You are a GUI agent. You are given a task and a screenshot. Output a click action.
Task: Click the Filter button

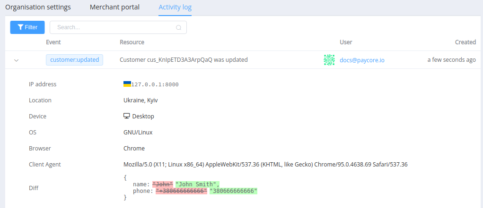[x=27, y=27]
